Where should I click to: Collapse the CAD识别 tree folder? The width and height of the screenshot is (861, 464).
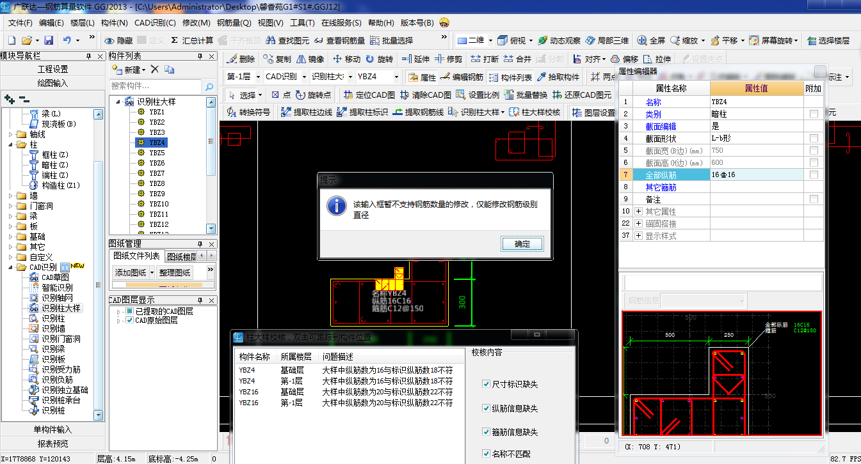tap(11, 267)
